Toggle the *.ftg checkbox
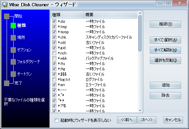This screenshot has width=189, height=129. [54, 69]
